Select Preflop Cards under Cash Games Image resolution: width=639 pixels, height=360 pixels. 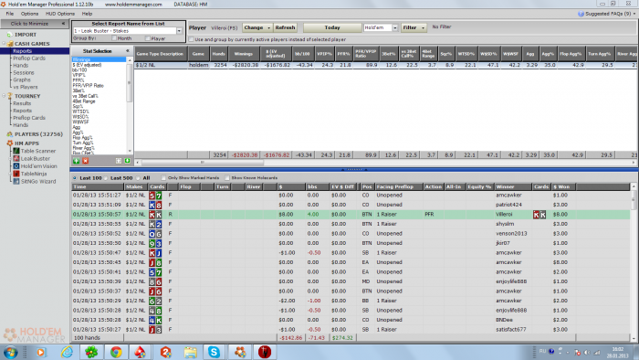[x=29, y=58]
